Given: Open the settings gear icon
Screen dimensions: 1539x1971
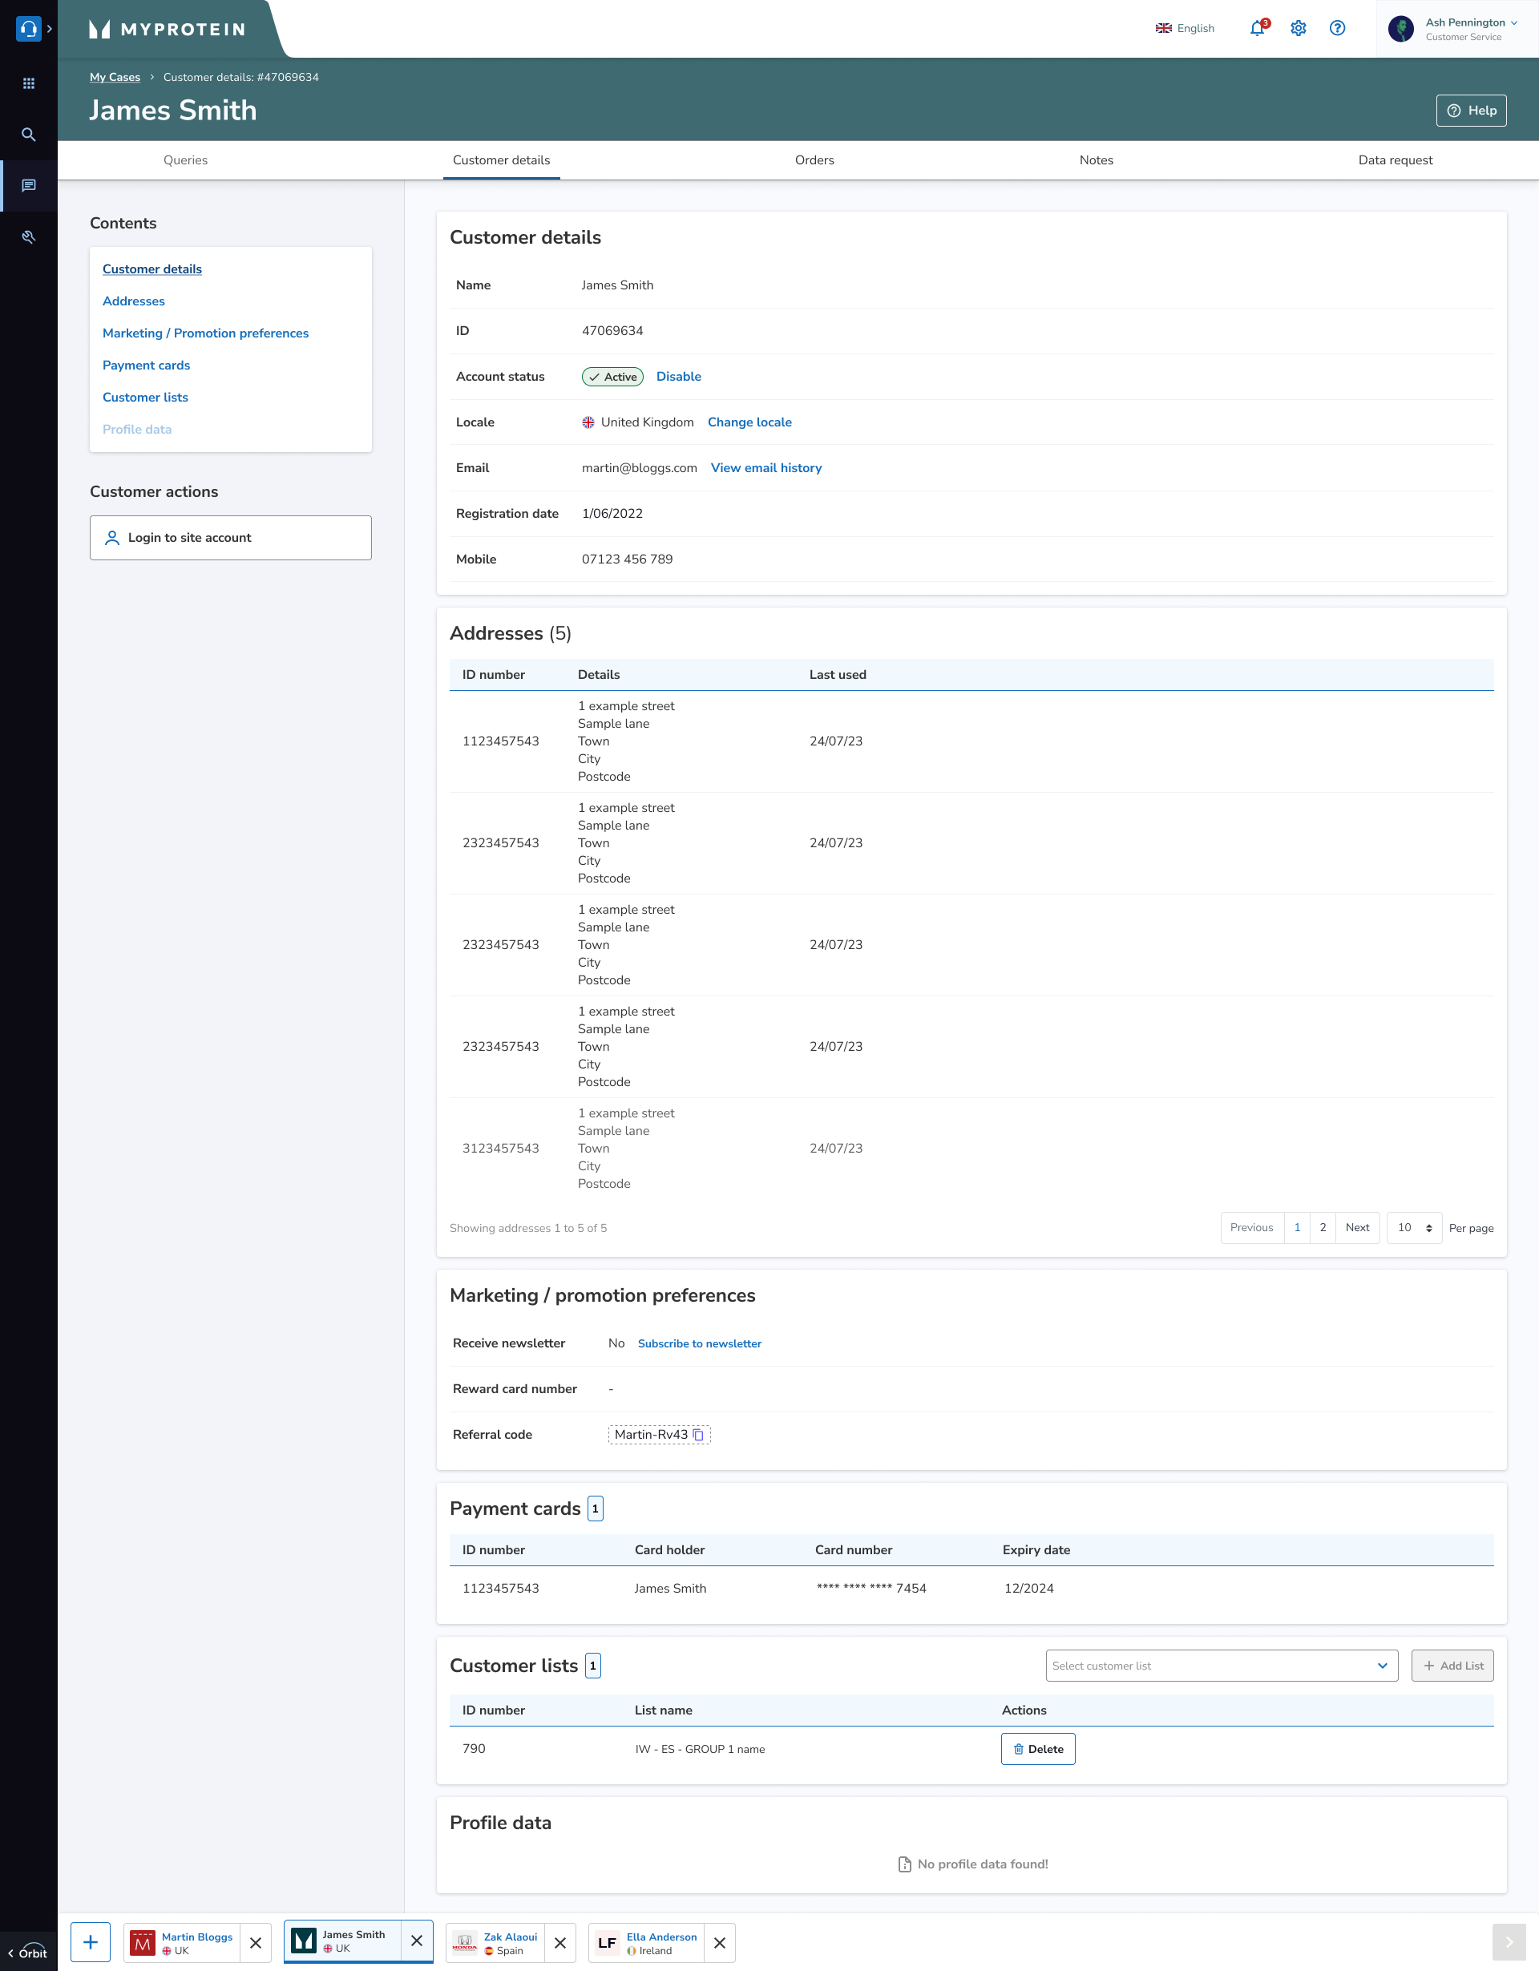Looking at the screenshot, I should (1298, 28).
